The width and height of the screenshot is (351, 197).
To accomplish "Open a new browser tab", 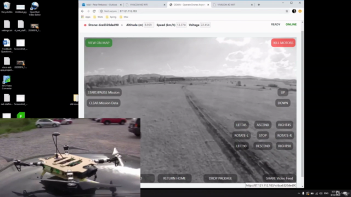I will click(x=259, y=5).
